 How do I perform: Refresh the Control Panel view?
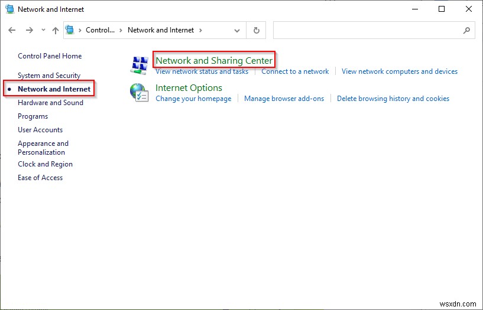(x=257, y=30)
